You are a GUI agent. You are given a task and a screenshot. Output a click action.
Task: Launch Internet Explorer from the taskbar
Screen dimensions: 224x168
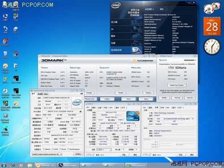pos(13,165)
